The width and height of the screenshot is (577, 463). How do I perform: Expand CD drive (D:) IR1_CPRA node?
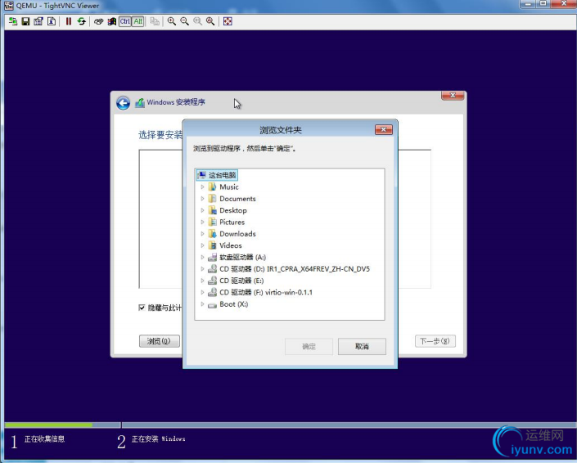tap(202, 269)
